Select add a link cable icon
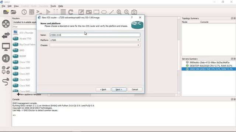 point(6,81)
